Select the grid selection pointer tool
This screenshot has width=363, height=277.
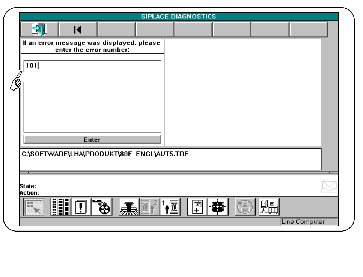33,207
